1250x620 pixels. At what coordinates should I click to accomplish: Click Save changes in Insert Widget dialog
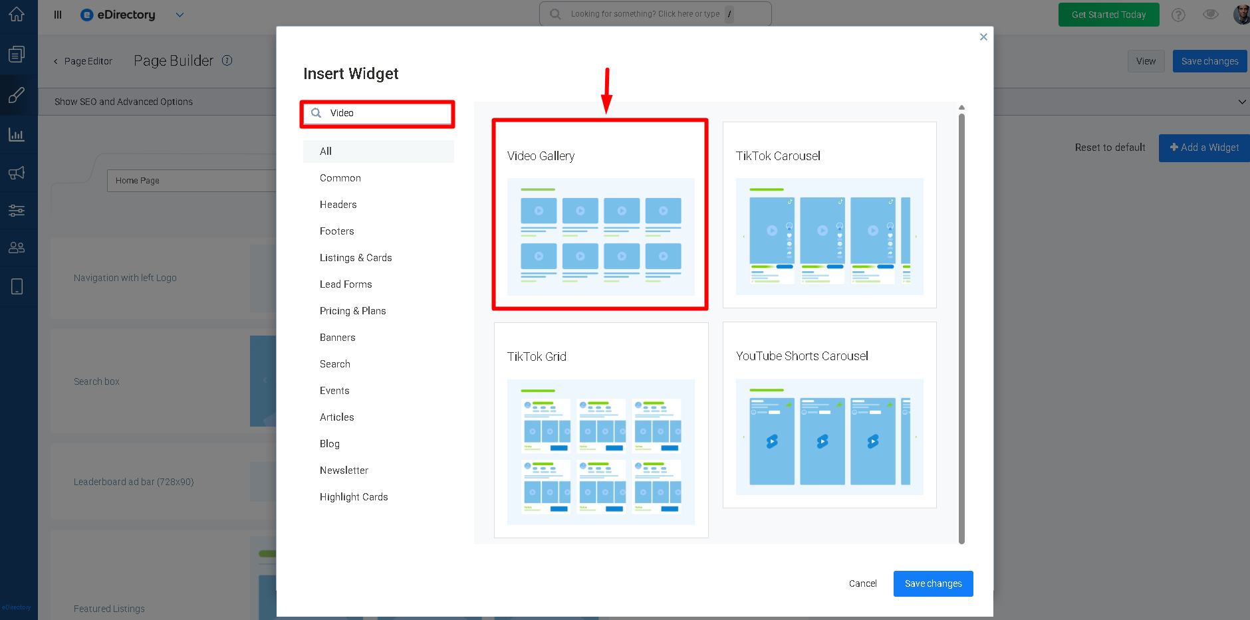click(x=934, y=584)
